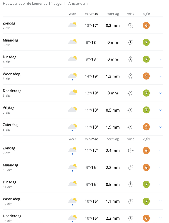
Task: Click the second cijfer column header
Action: 147,139
